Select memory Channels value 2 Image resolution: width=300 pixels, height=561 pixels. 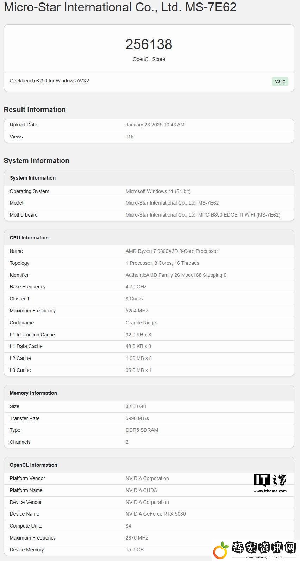(x=127, y=442)
